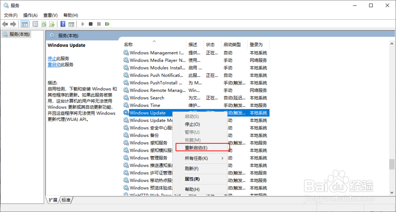Toggle the action pane toolbar icon
The image size is (396, 212).
coord(71,24)
